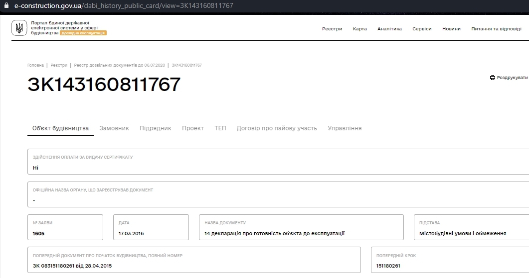Viewport: 529px width, 278px height.
Task: Click the Попередній крок value 151180261
Action: pyautogui.click(x=388, y=266)
